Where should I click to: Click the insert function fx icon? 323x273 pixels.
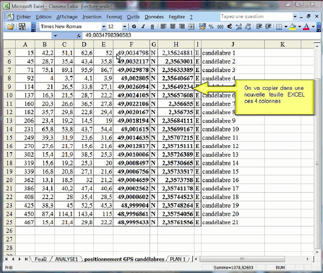[x=79, y=36]
